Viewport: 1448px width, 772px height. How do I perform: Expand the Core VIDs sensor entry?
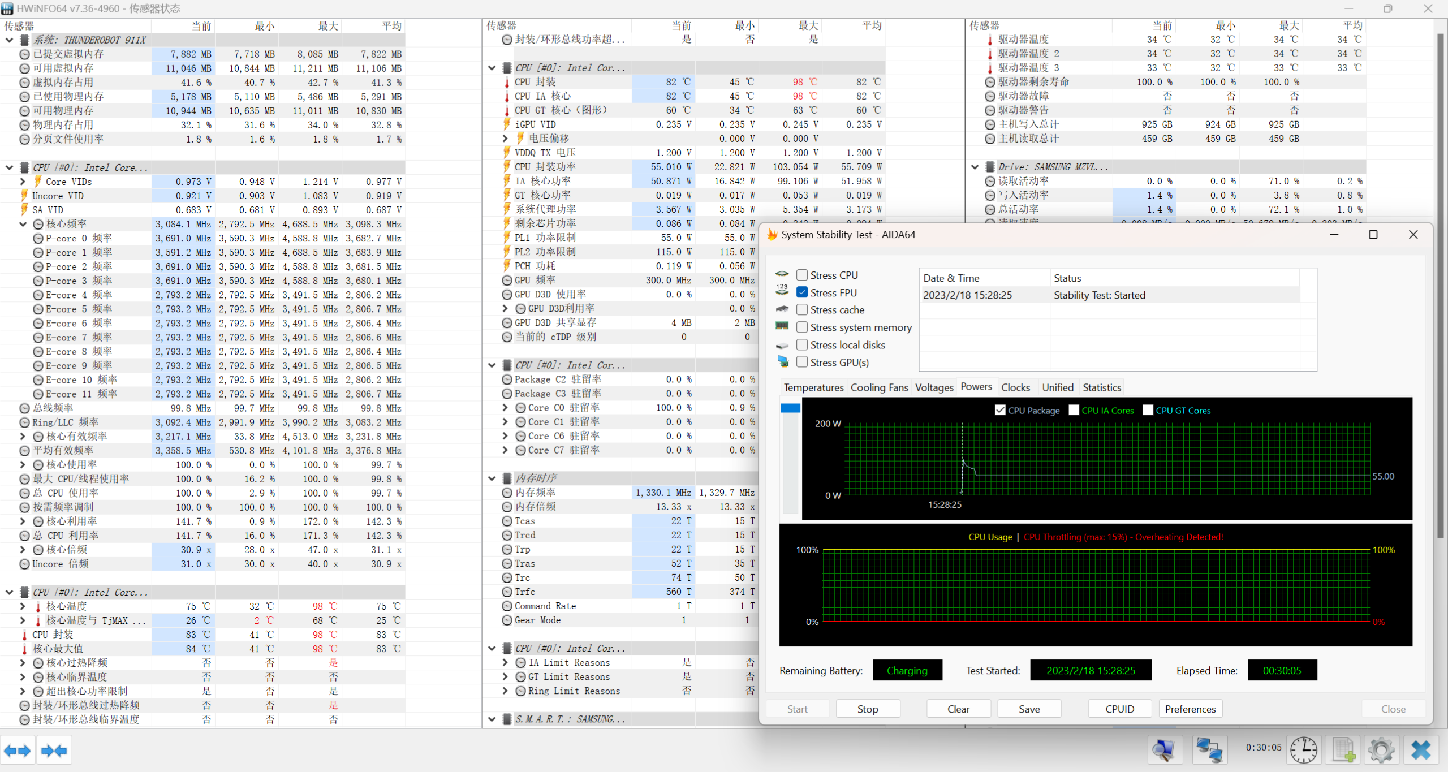point(22,182)
